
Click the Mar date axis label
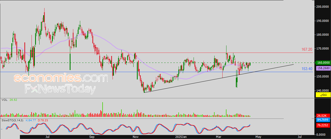pyautogui.click(x=219, y=137)
